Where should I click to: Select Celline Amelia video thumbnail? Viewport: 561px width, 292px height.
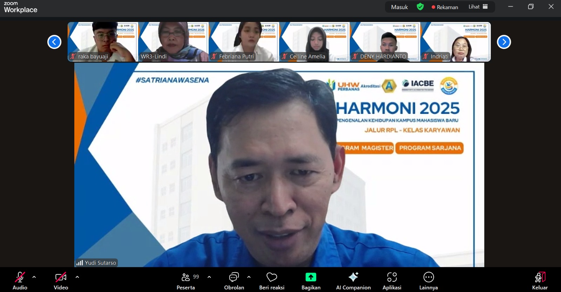pyautogui.click(x=314, y=42)
